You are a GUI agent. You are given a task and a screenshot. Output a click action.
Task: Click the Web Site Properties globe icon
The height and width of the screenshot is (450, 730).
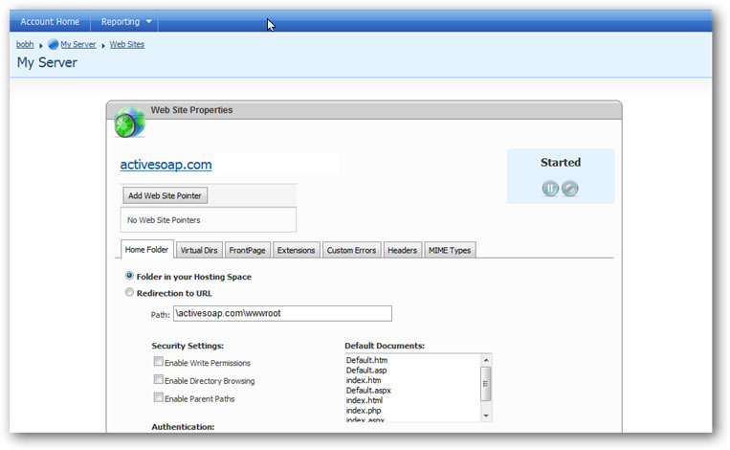point(129,122)
